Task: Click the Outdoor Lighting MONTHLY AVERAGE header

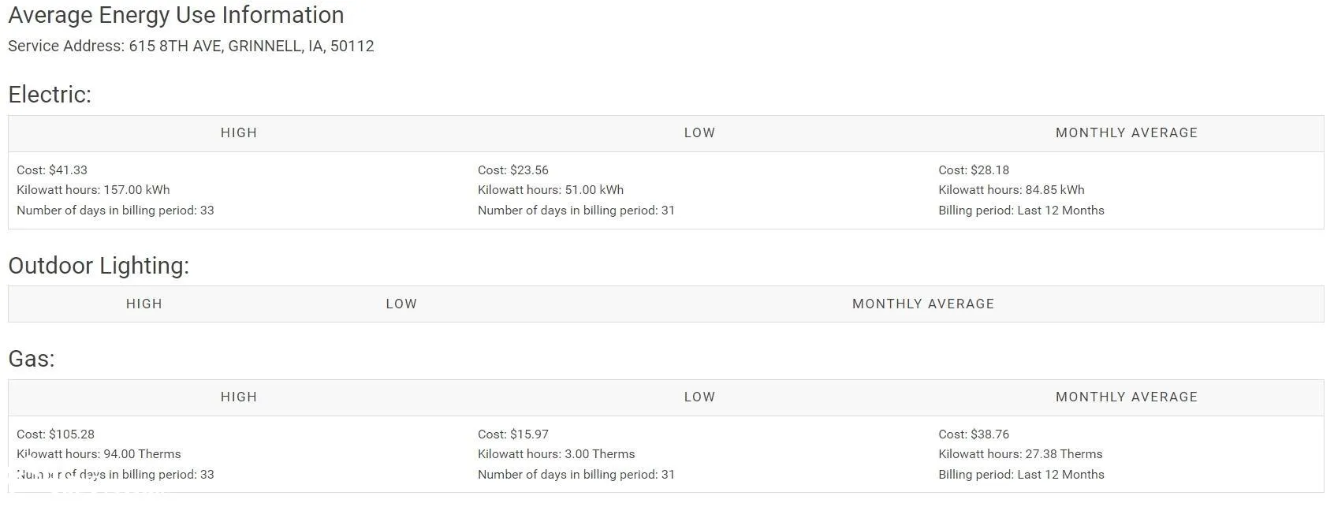Action: [923, 304]
